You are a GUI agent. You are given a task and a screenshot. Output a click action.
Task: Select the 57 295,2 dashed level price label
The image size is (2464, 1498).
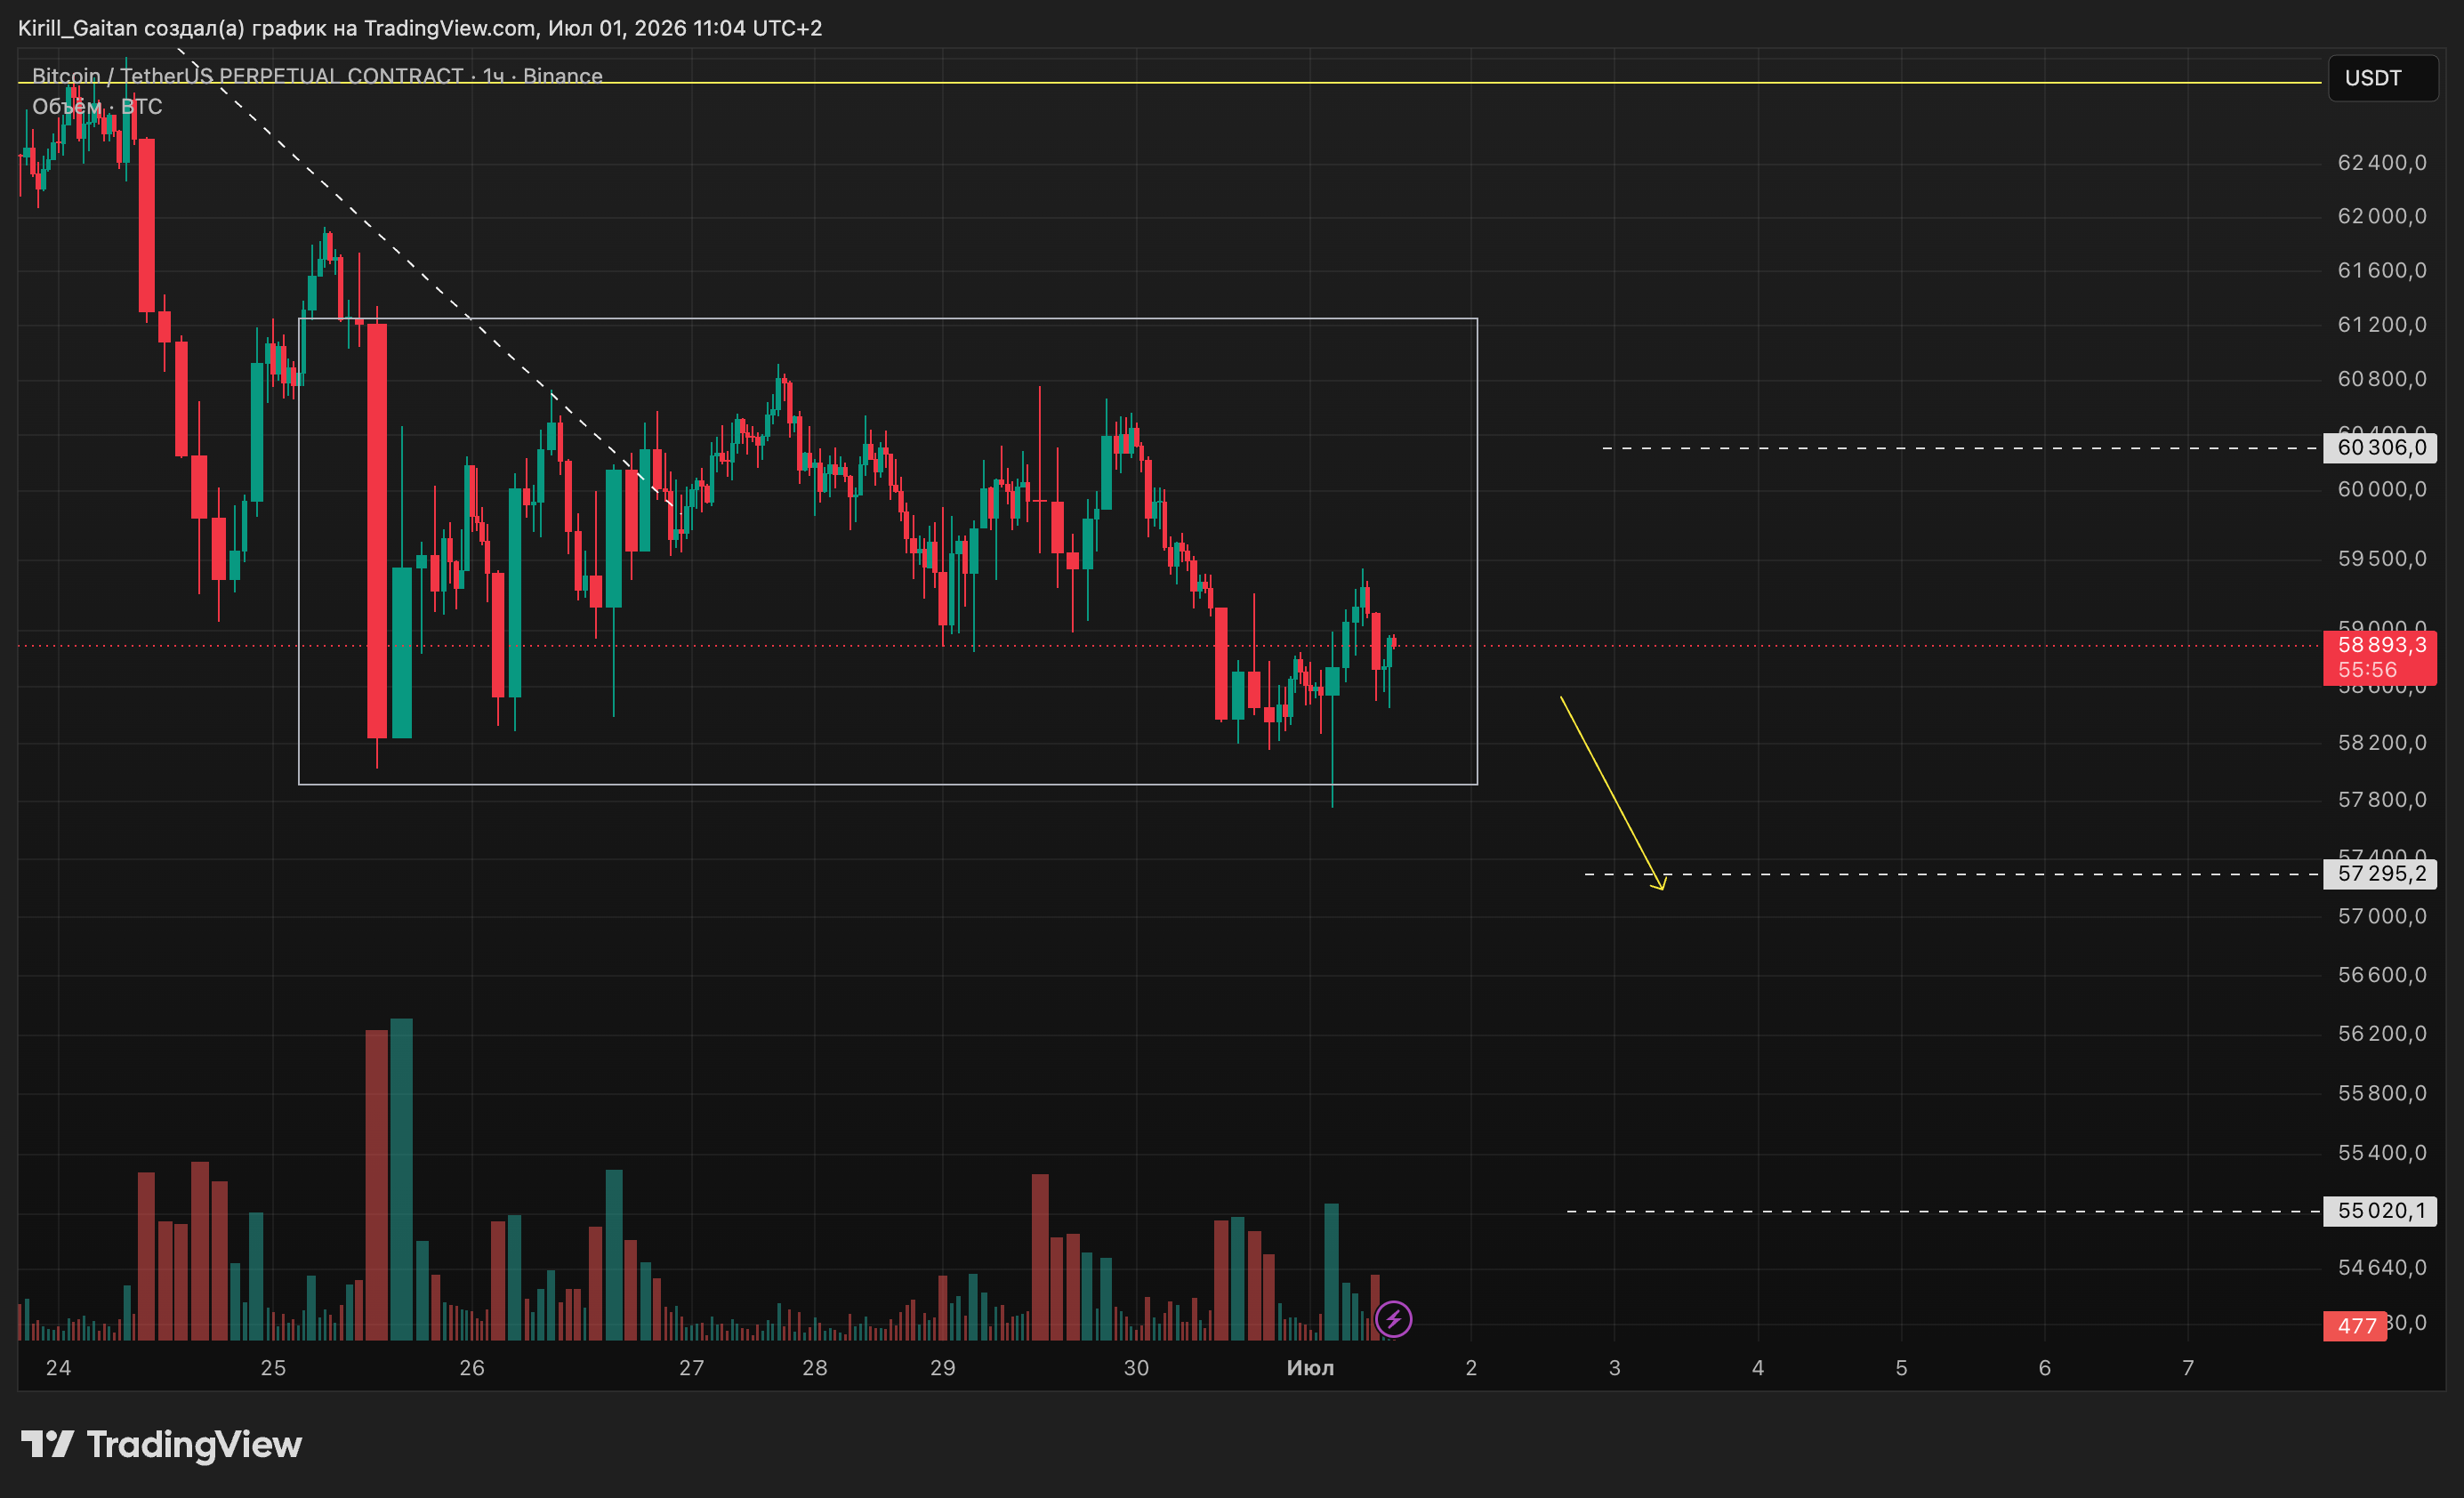2381,874
